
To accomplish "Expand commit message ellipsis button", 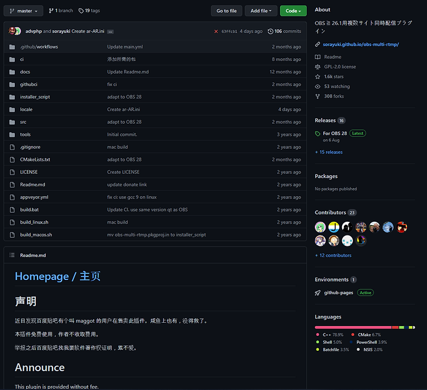I will pos(110,31).
